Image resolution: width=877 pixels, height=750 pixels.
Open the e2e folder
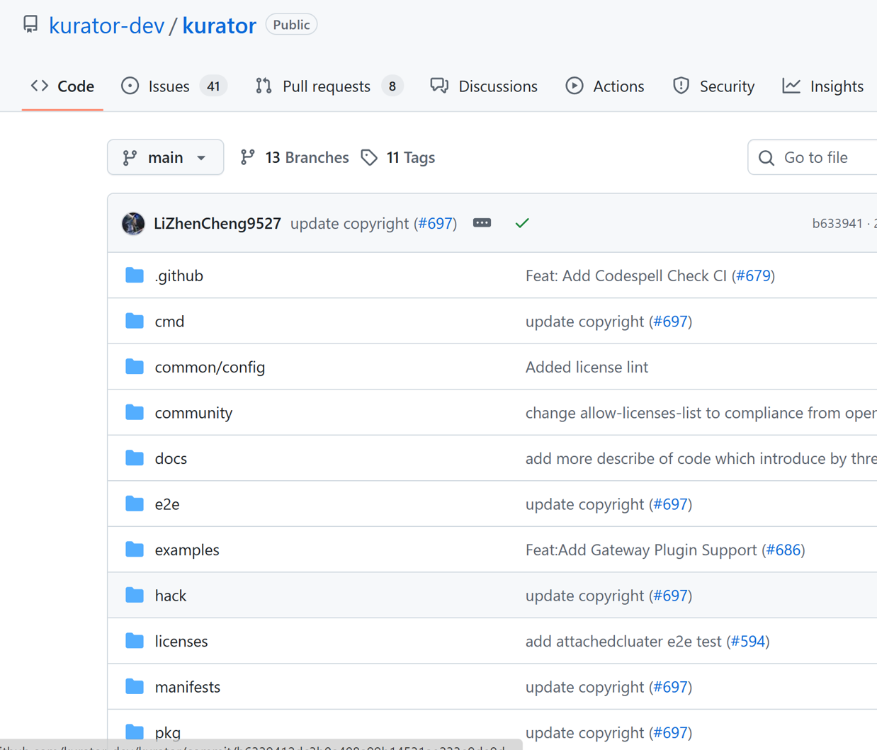pyautogui.click(x=167, y=504)
